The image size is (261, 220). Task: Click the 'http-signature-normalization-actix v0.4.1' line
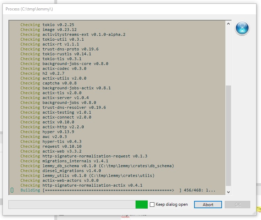coord(82,186)
